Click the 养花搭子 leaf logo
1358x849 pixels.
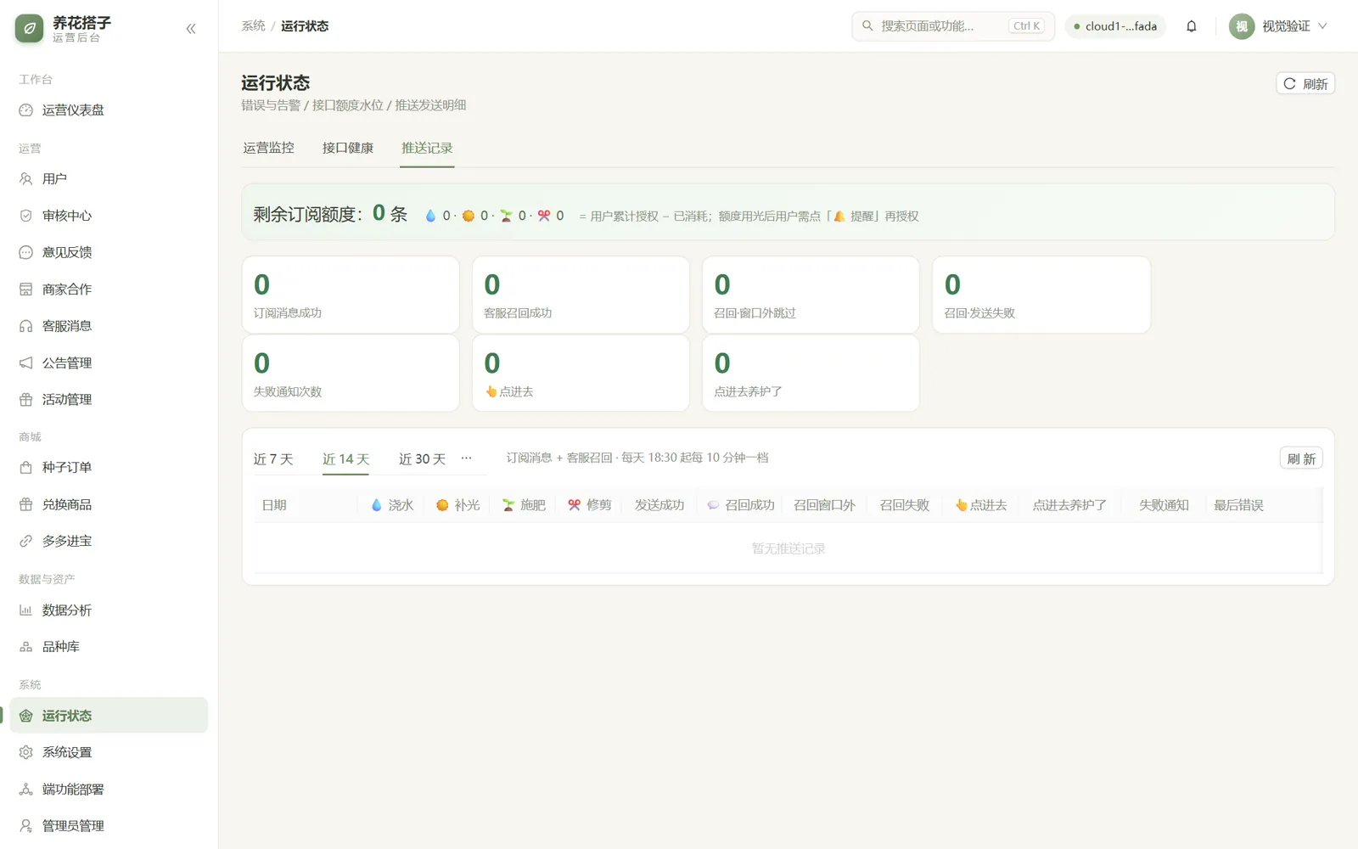pos(30,29)
